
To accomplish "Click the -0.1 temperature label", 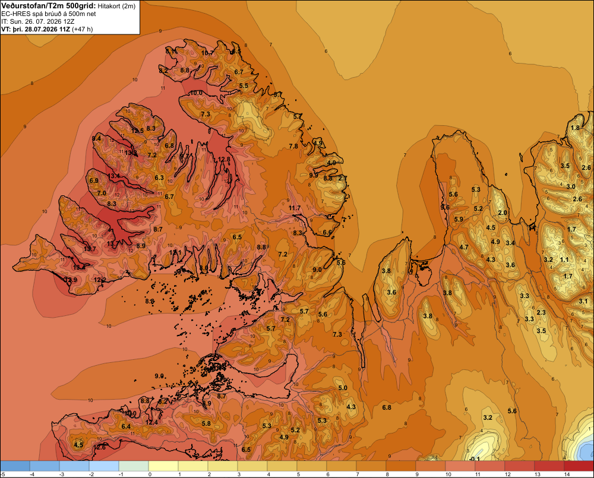I will [x=475, y=459].
